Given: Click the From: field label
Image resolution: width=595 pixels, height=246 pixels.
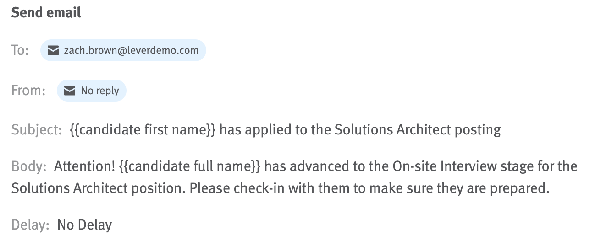Looking at the screenshot, I should tap(28, 91).
